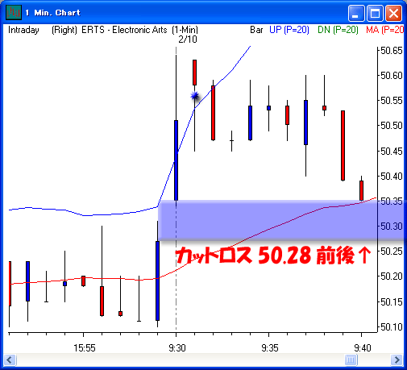Click the chart application icon in title bar
Image resolution: width=407 pixels, height=370 pixels.
(14, 13)
